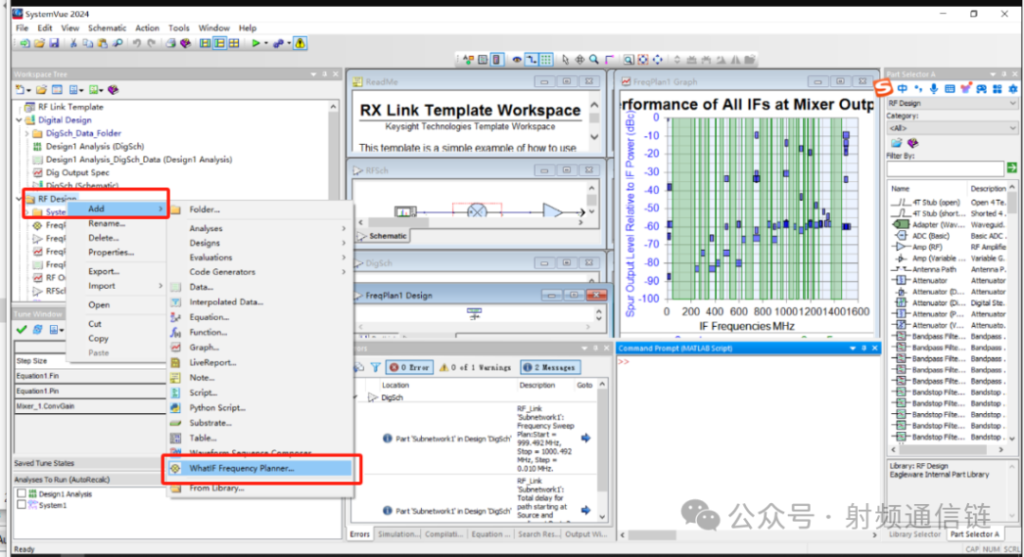Open the Action menu
The width and height of the screenshot is (1024, 557).
pyautogui.click(x=147, y=28)
